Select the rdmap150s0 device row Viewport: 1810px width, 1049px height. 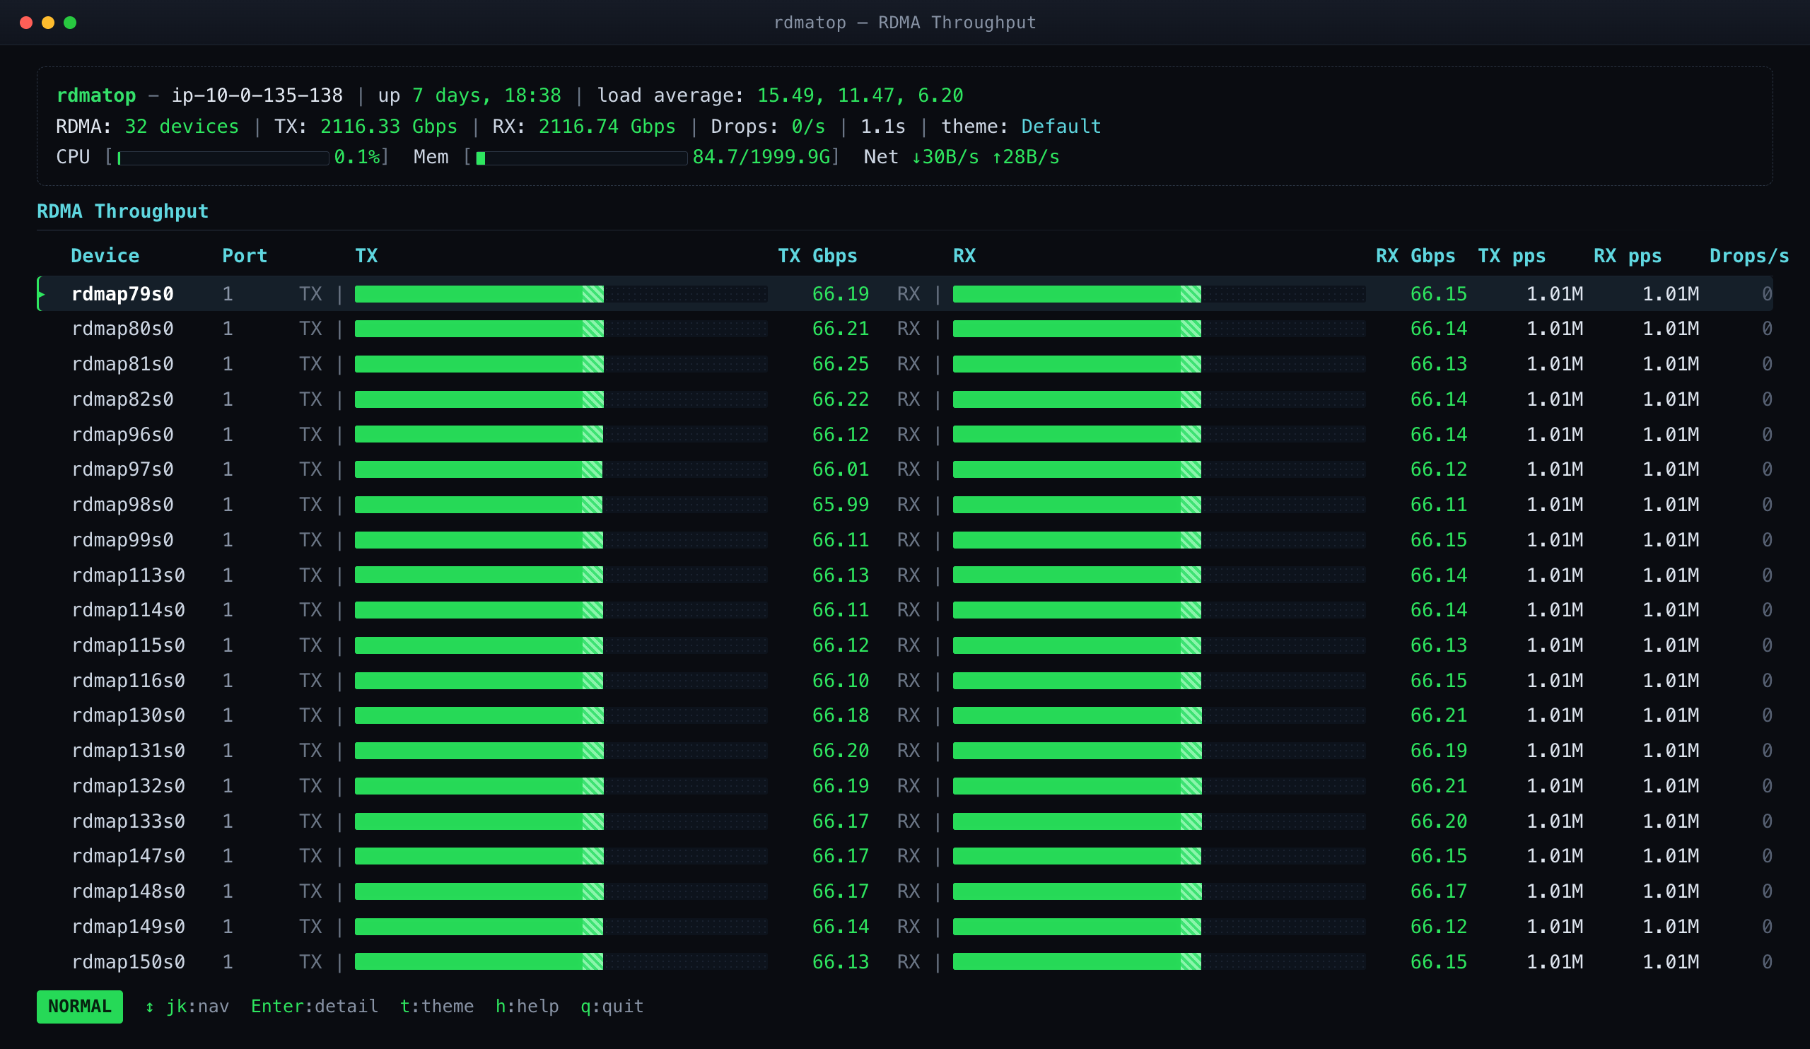905,962
